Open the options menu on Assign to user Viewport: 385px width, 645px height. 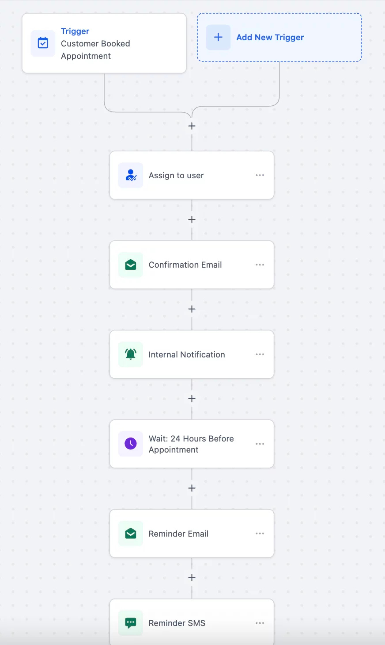click(x=260, y=175)
